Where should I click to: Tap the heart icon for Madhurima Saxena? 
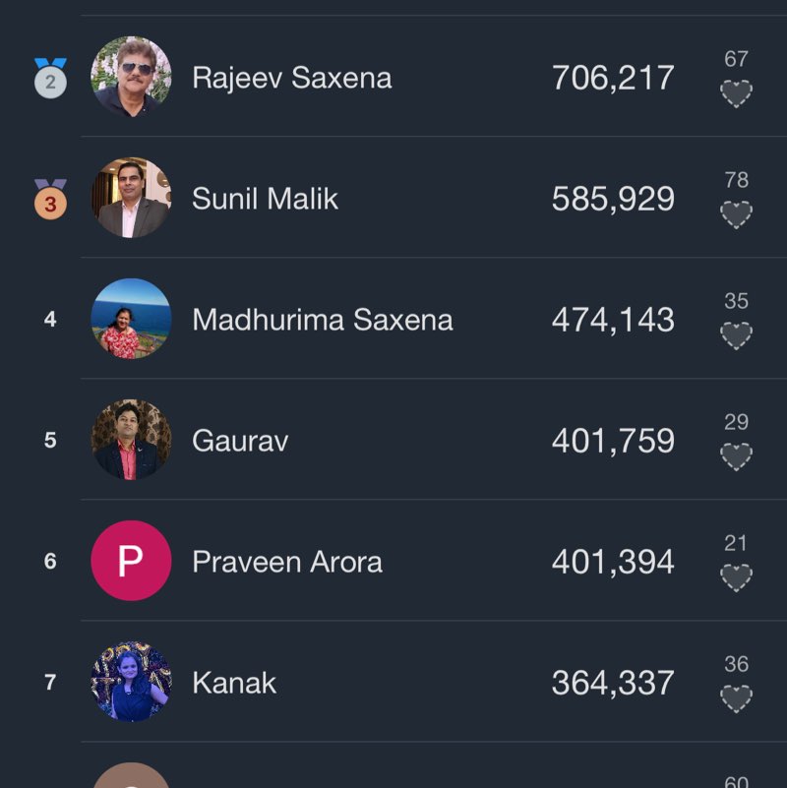click(x=736, y=335)
